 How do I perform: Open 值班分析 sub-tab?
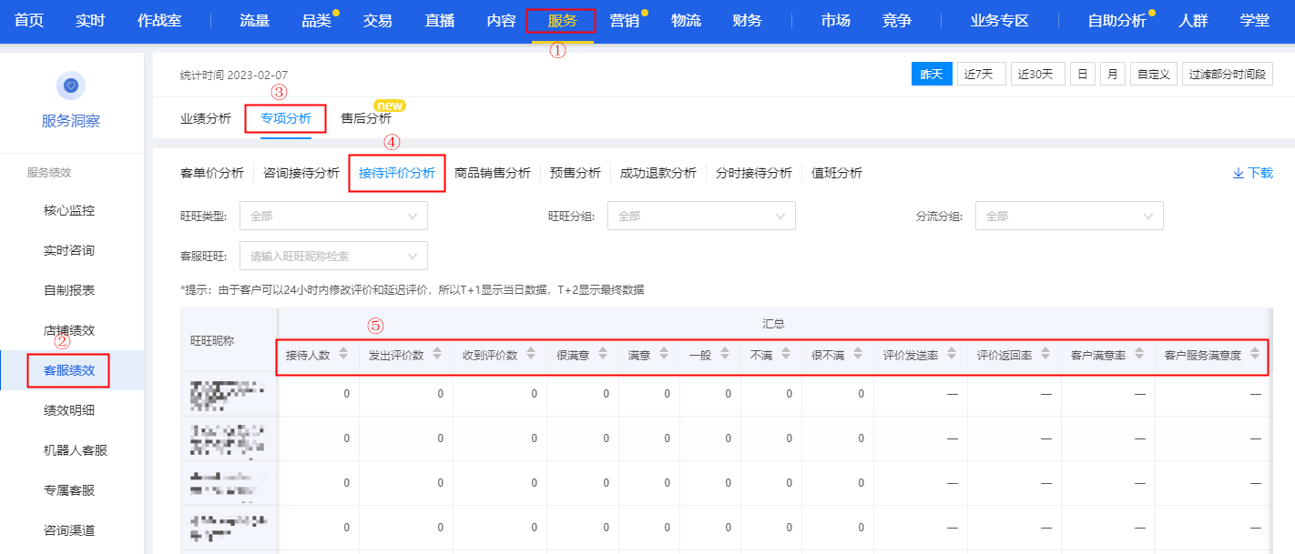[837, 173]
